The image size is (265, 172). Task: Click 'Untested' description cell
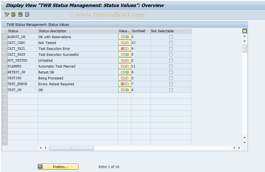coord(78,60)
